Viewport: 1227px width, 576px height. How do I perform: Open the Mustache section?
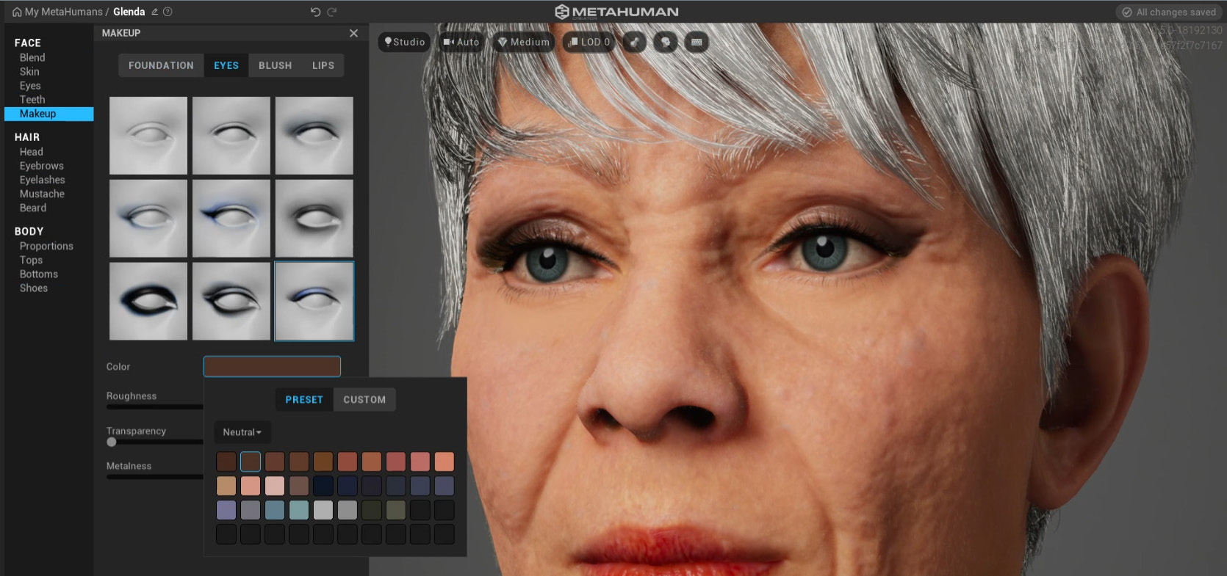click(42, 194)
